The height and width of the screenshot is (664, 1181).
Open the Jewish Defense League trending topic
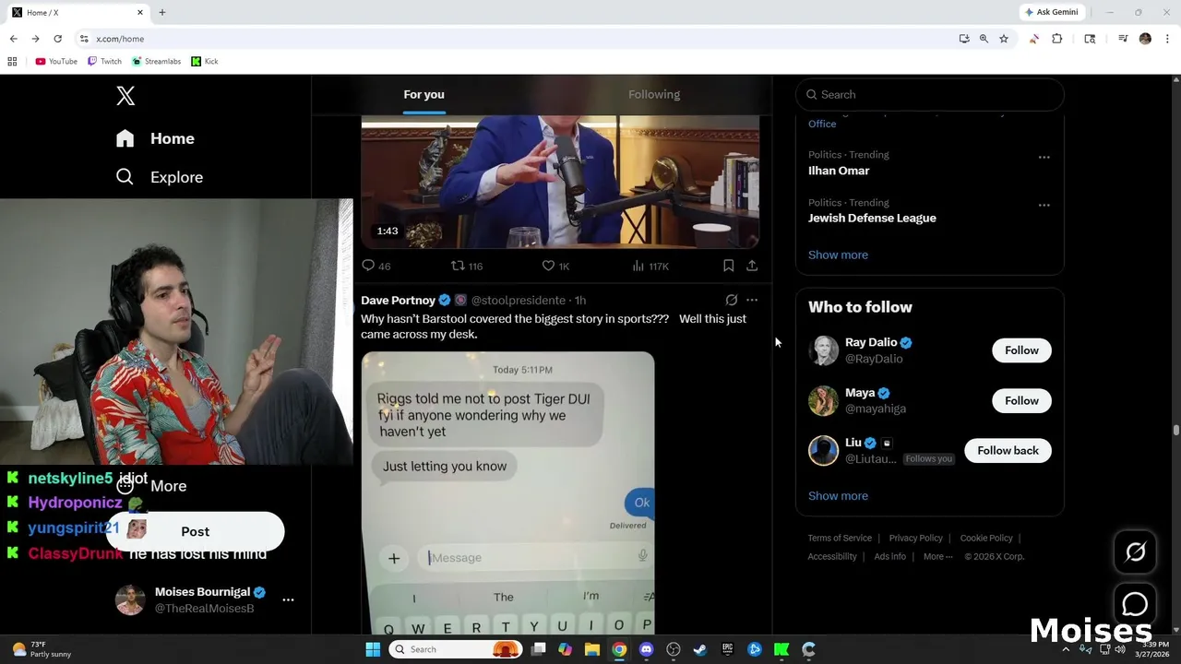click(872, 218)
